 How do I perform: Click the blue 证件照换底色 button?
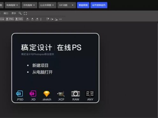pyautogui.click(x=99, y=5)
